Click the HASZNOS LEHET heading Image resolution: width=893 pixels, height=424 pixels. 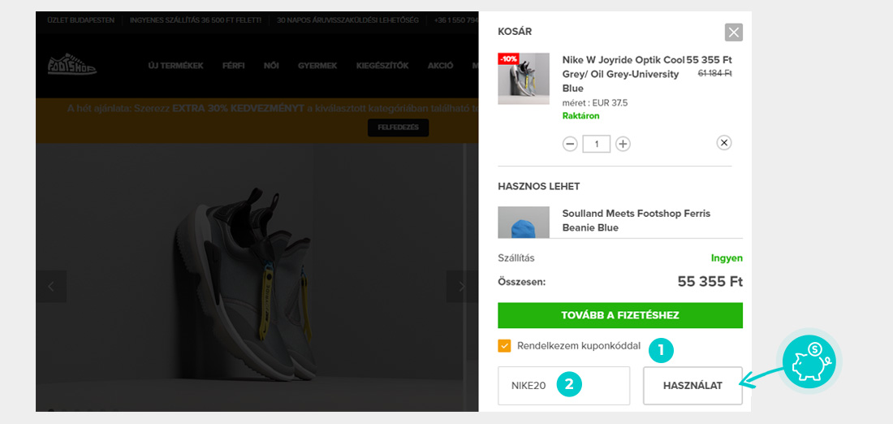(539, 186)
